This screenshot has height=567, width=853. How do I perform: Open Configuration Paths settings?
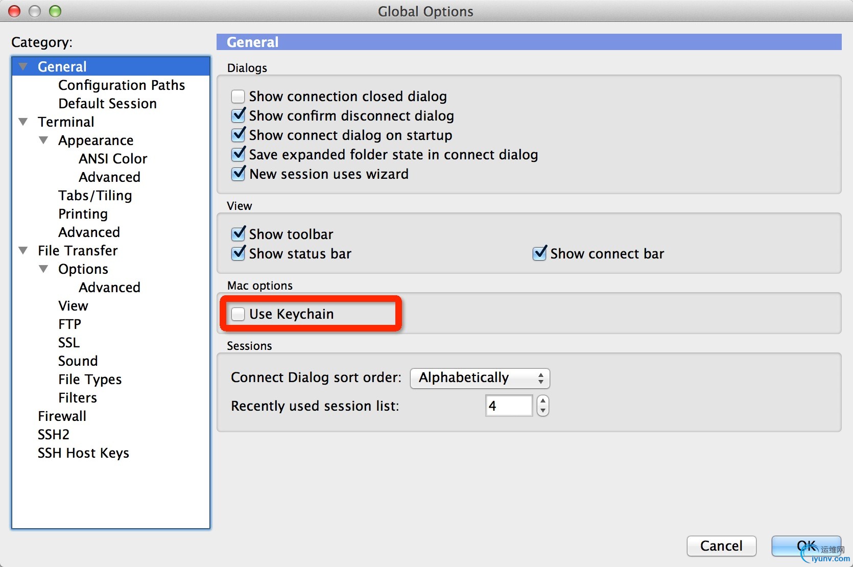[122, 85]
